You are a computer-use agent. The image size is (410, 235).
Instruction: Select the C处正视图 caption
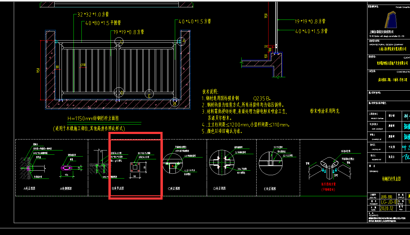[174, 189]
